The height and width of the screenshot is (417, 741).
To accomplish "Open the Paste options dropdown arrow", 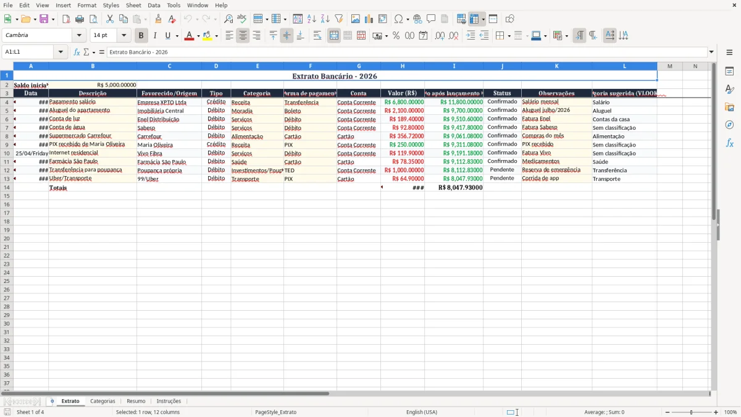I will click(146, 19).
